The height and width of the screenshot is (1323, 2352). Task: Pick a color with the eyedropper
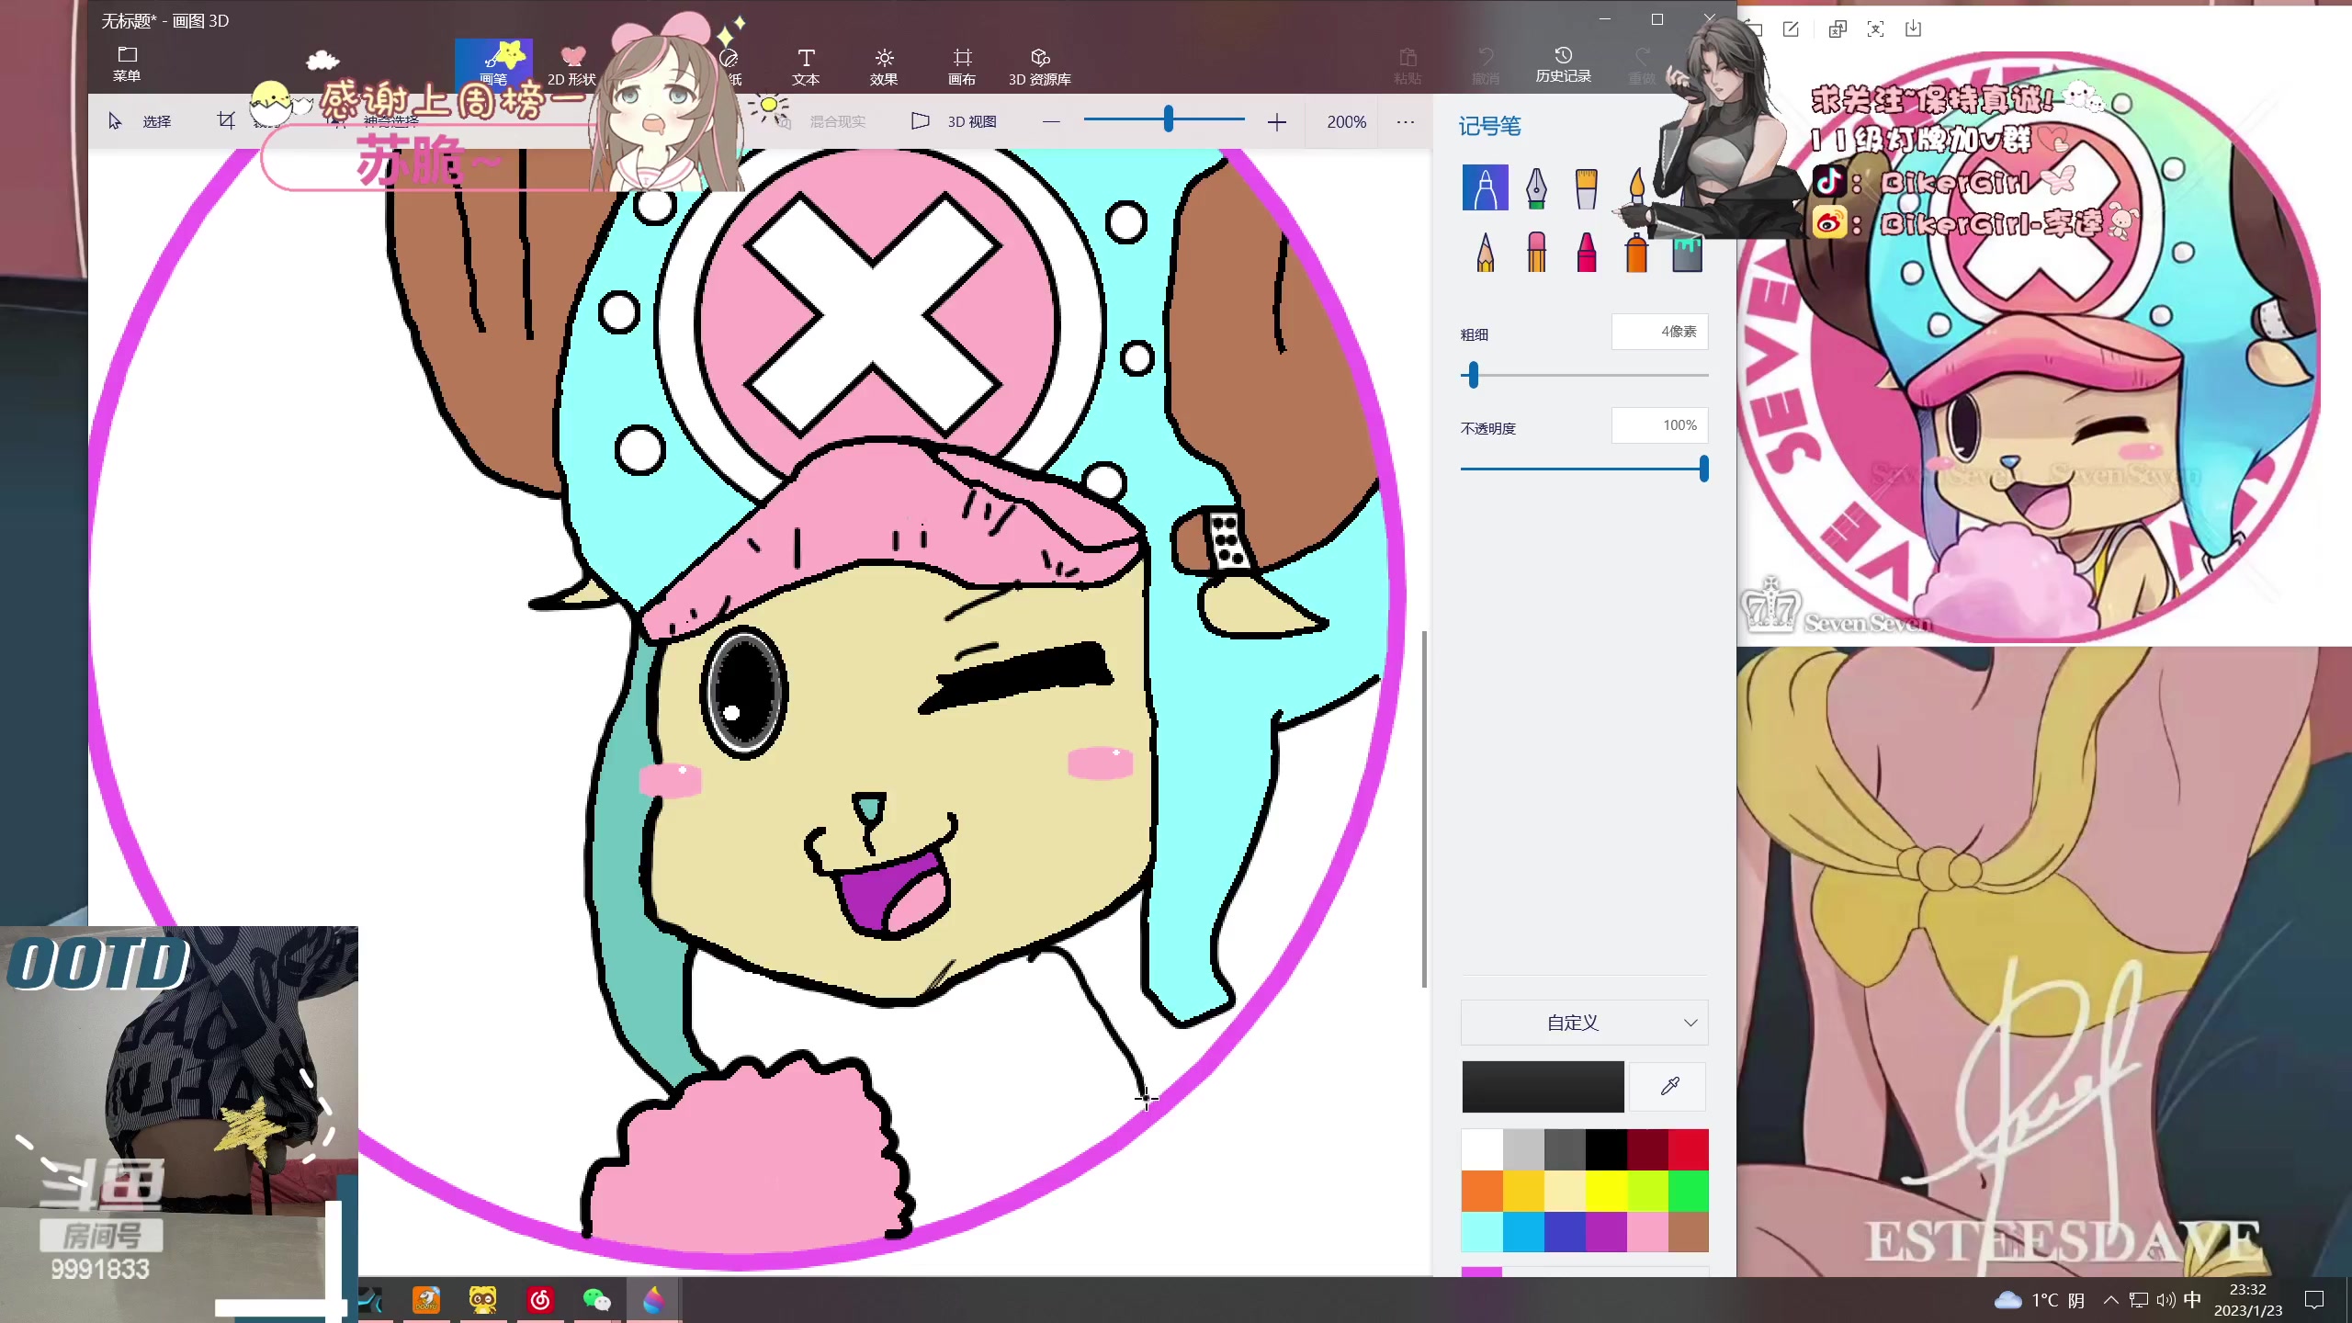click(x=1669, y=1086)
